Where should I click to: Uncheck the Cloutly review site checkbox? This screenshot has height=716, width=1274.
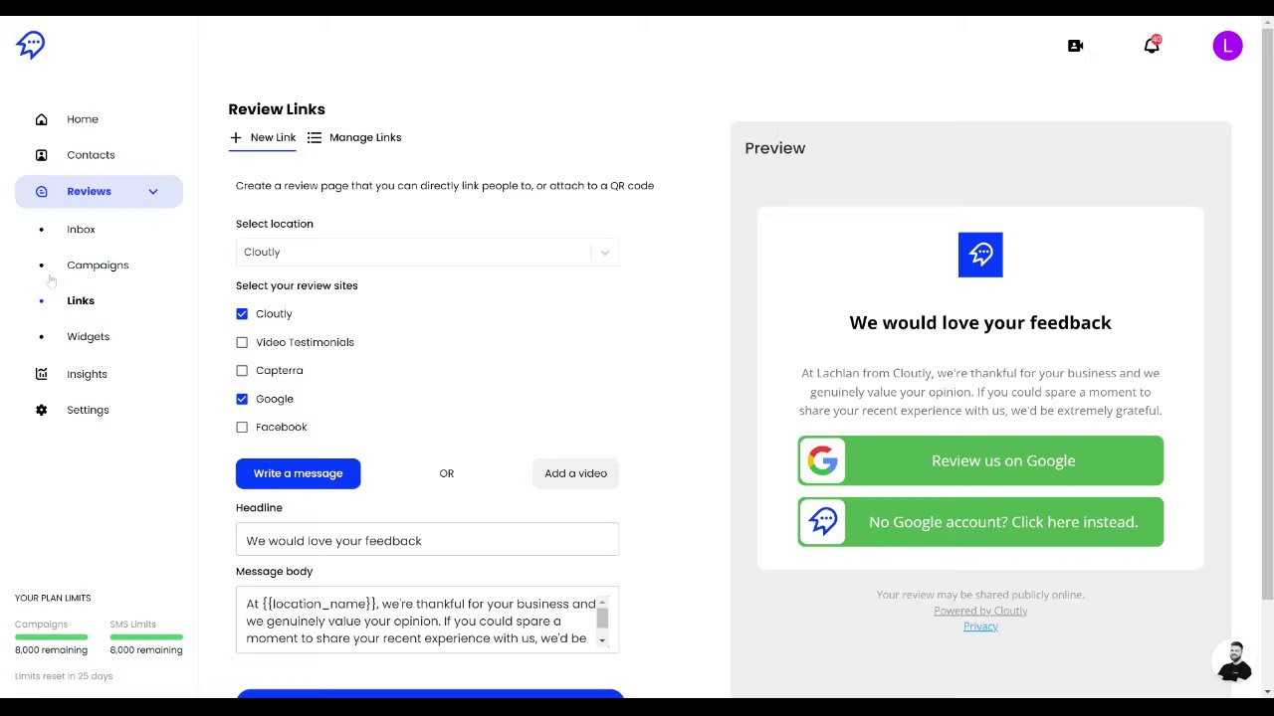[242, 314]
